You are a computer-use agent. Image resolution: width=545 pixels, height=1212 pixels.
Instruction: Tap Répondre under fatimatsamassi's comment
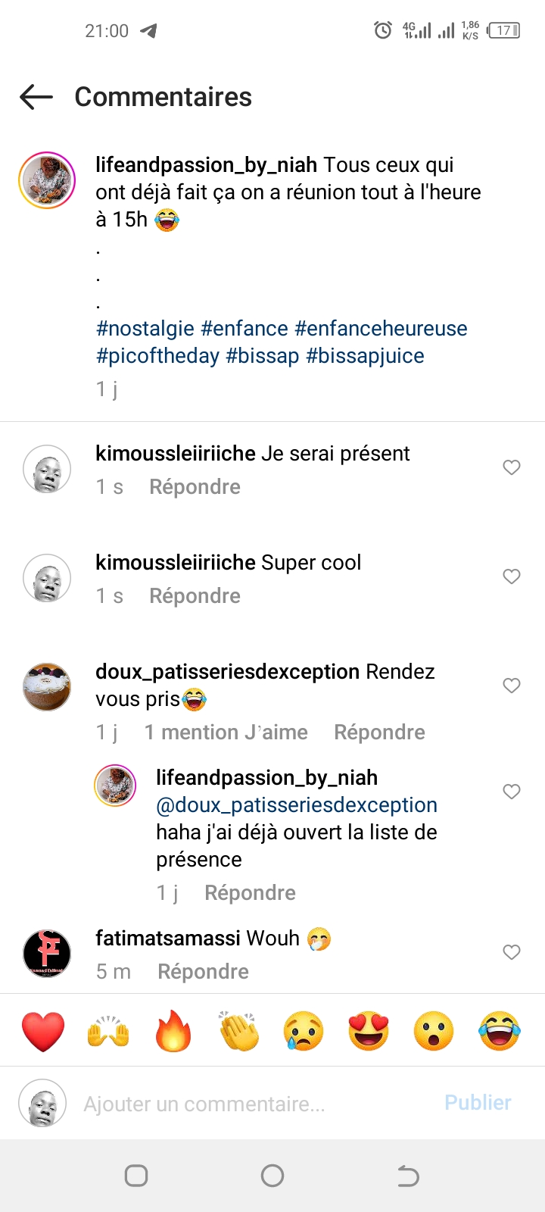[x=203, y=972]
